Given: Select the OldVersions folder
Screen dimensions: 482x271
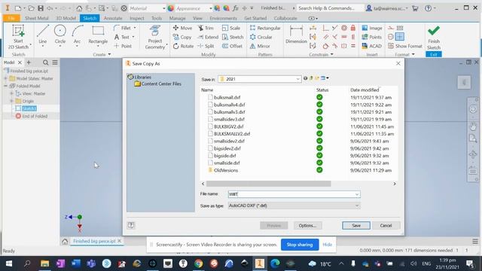Looking at the screenshot, I should pos(226,170).
